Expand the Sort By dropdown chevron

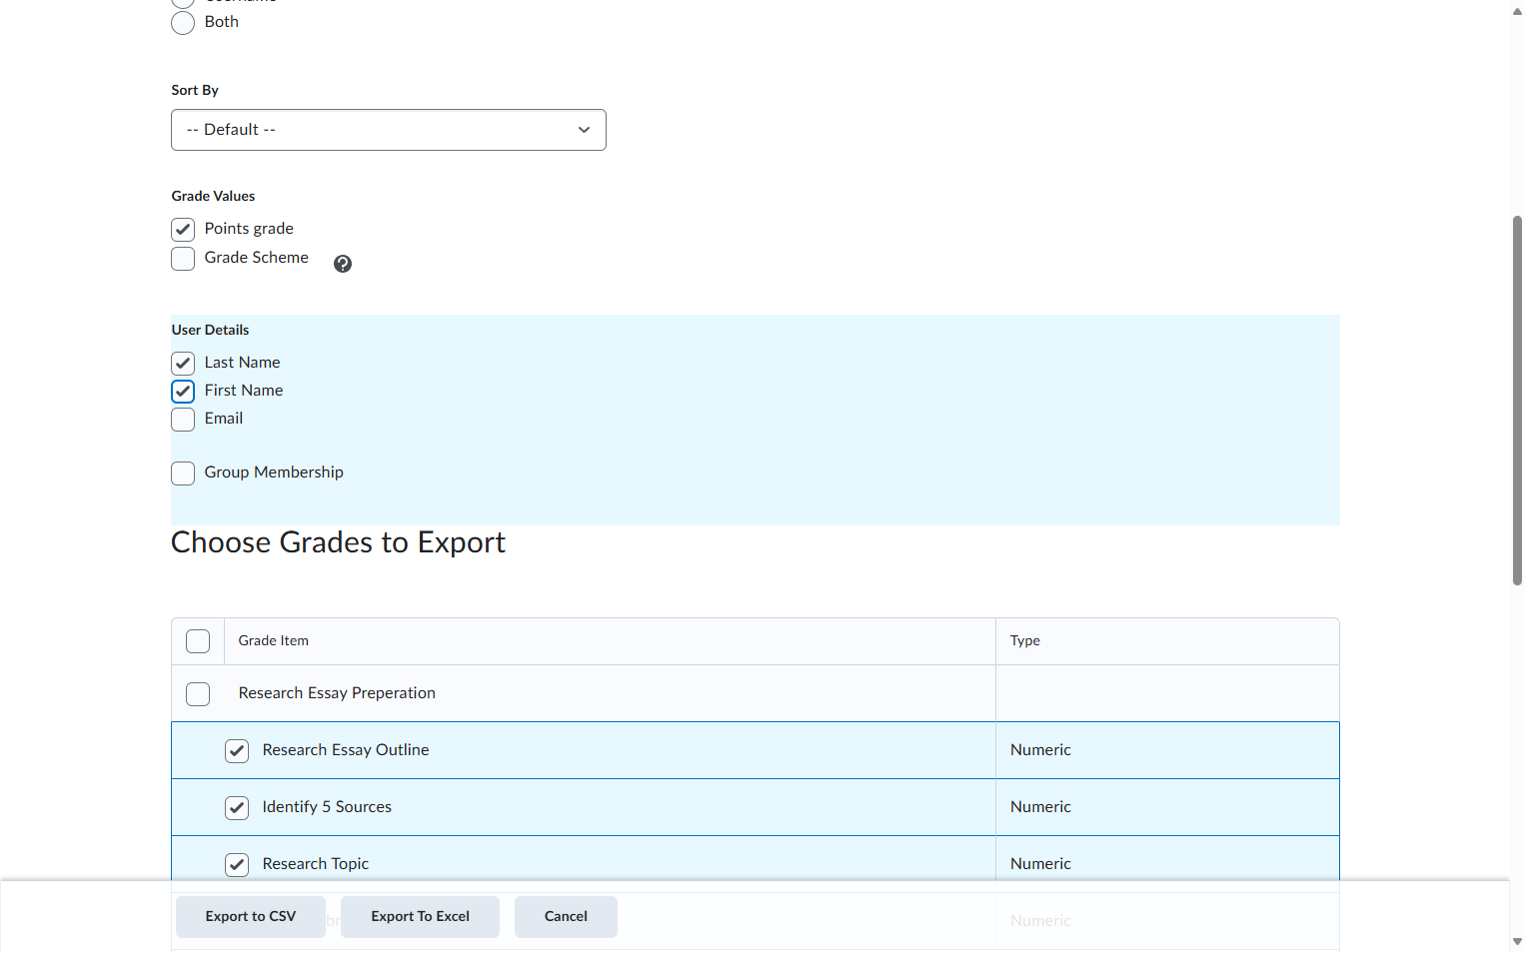click(x=584, y=130)
